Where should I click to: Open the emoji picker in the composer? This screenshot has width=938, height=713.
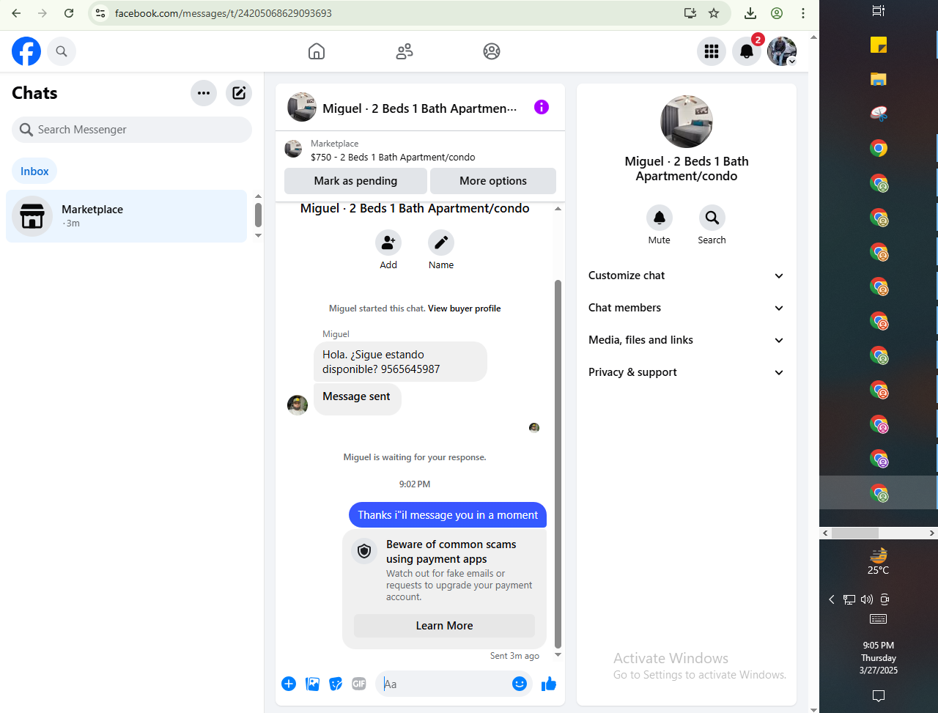click(520, 684)
